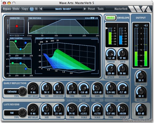This screenshot has width=154, height=123.
Task: Click the Hall type display
Action: pos(12,113)
